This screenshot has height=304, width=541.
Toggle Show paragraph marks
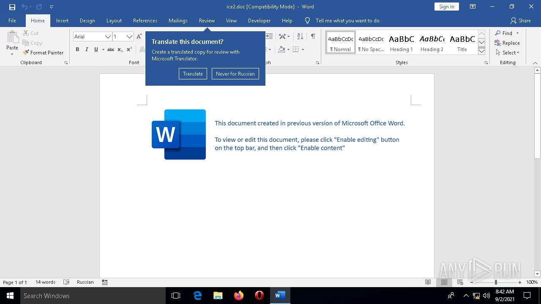click(313, 36)
